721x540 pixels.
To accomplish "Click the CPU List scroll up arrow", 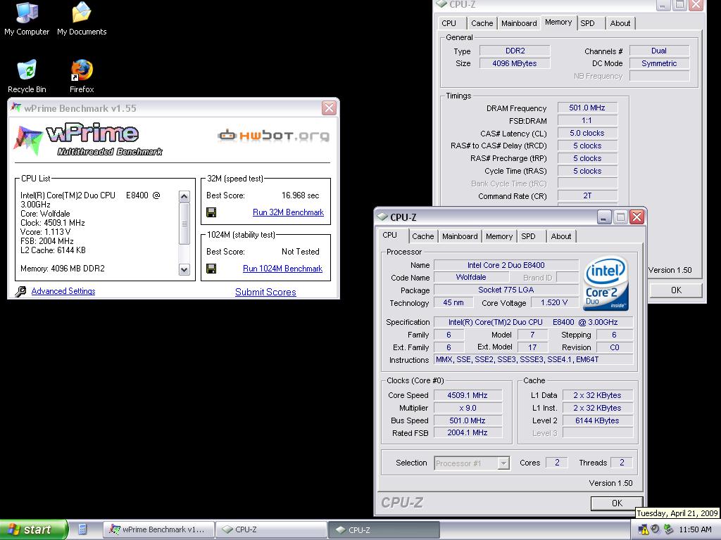I will [x=184, y=197].
